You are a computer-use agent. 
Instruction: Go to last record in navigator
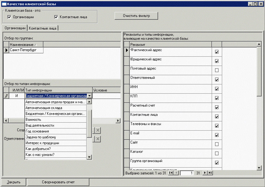(210, 173)
